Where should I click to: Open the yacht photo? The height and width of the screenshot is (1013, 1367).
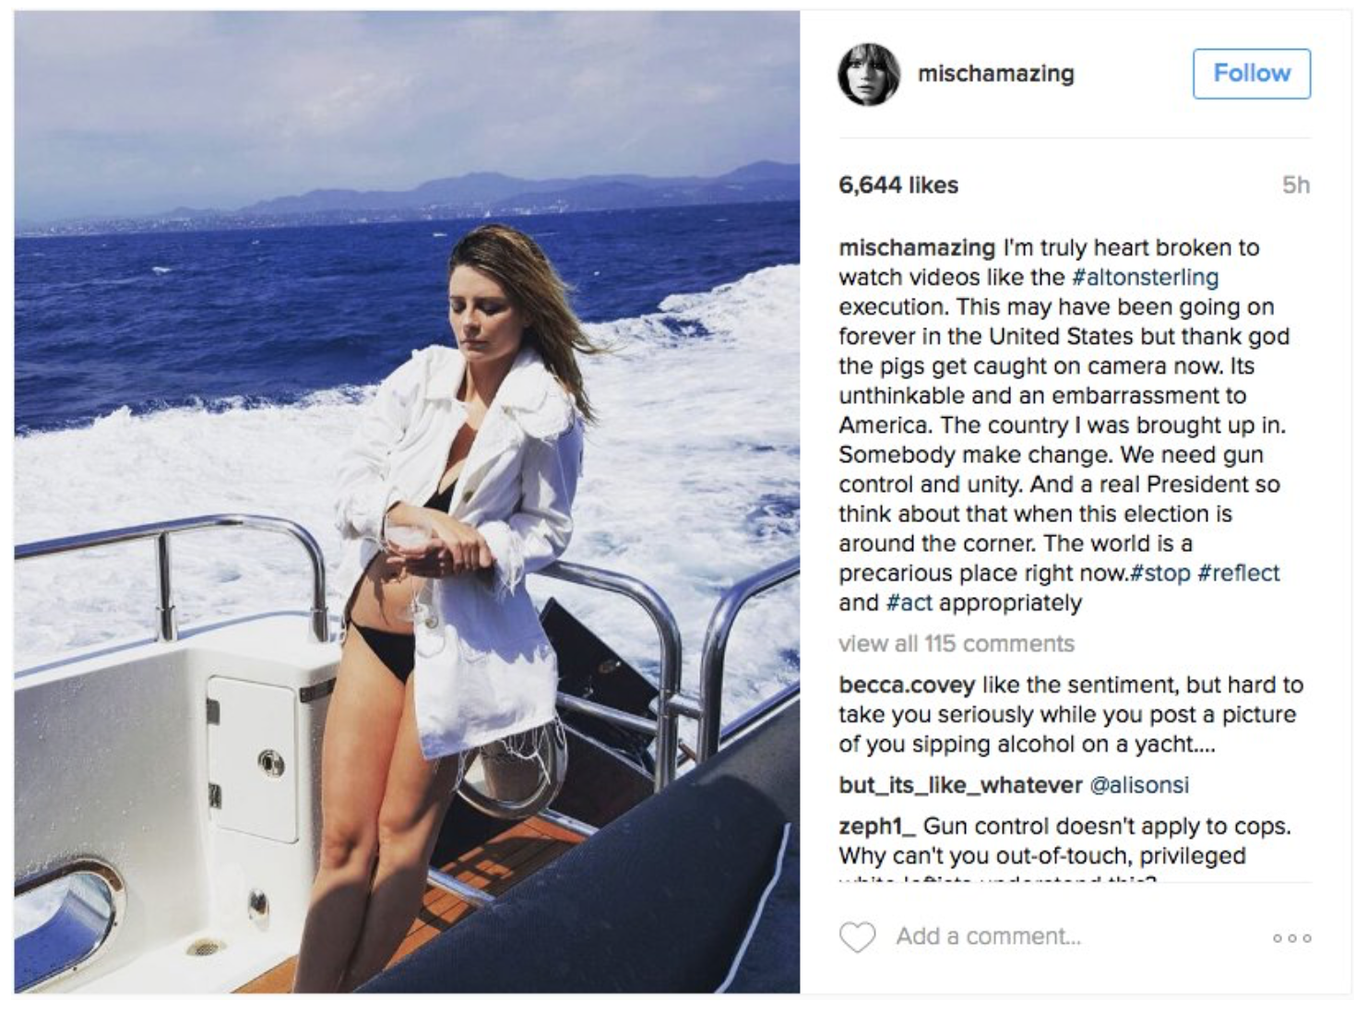407,502
